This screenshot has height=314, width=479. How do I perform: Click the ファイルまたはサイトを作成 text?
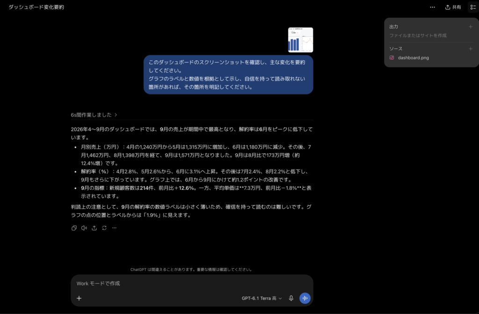point(418,36)
